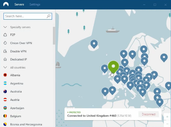171x127 pixels.
Task: Switch to the Servers tab
Action: click(19, 5)
